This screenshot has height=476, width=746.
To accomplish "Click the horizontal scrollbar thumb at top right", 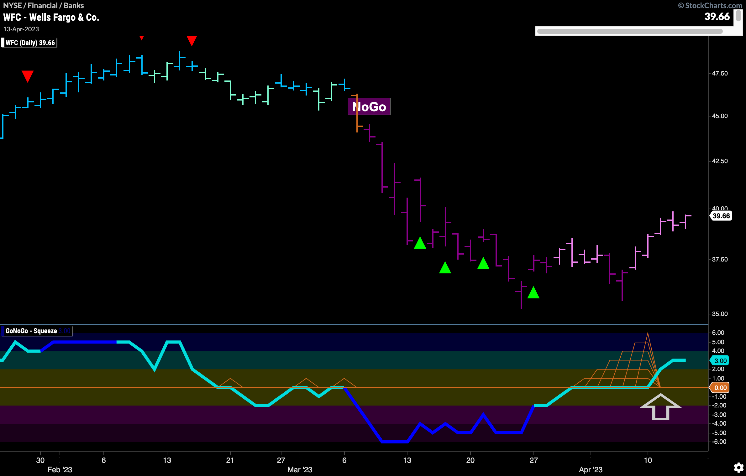I will pos(630,31).
